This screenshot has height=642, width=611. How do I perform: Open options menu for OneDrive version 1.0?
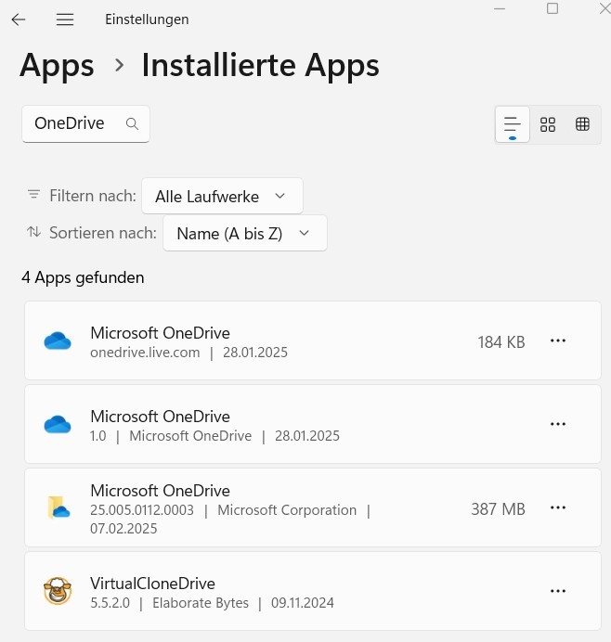(558, 424)
